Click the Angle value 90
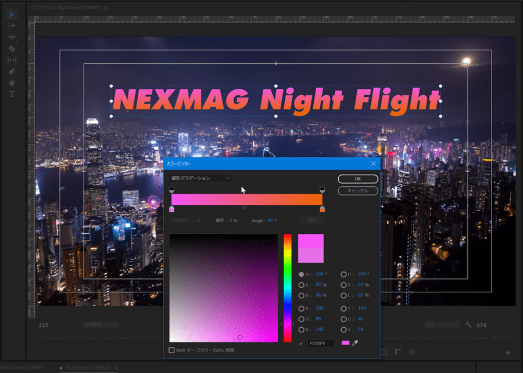Viewport: 523px width, 373px height. 270,220
